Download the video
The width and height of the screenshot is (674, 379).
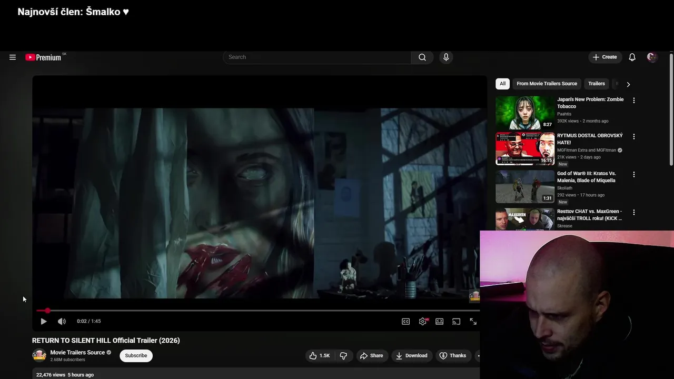pyautogui.click(x=412, y=356)
